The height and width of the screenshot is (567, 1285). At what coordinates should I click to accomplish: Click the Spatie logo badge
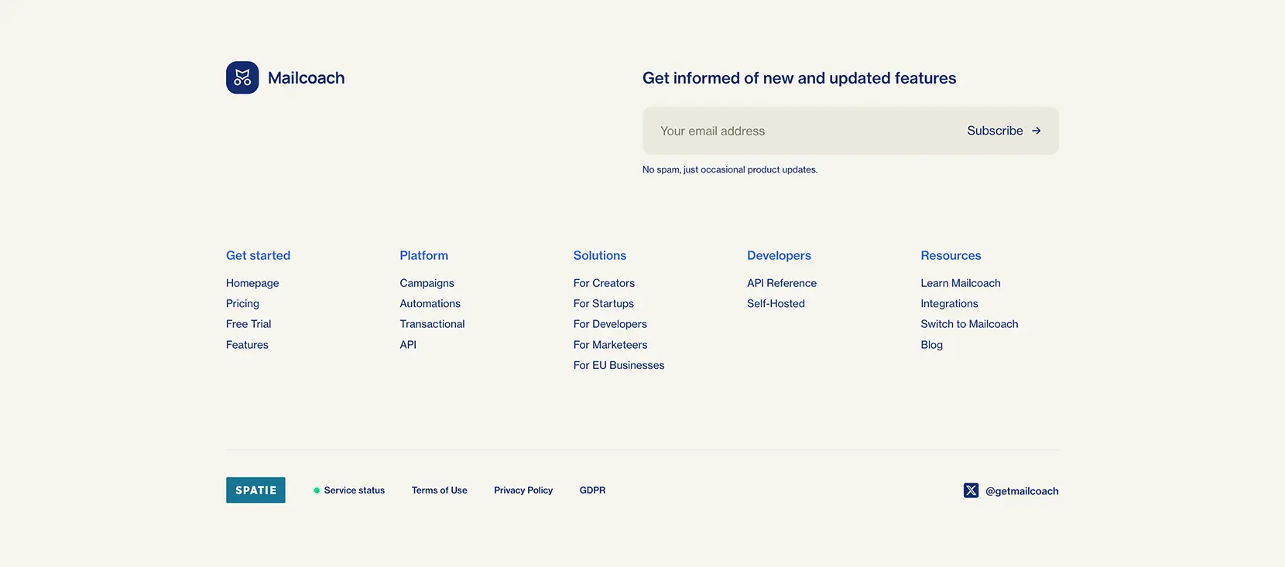point(255,490)
